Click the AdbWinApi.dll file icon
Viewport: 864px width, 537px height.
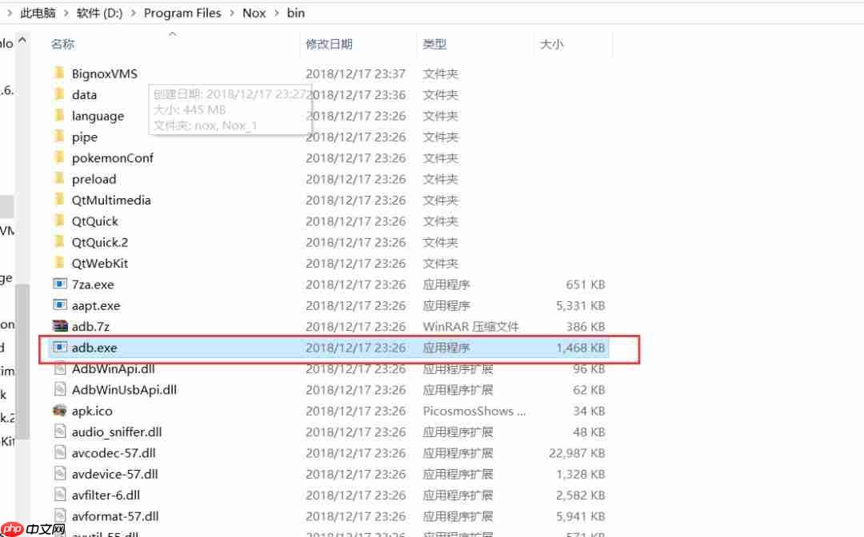[61, 368]
